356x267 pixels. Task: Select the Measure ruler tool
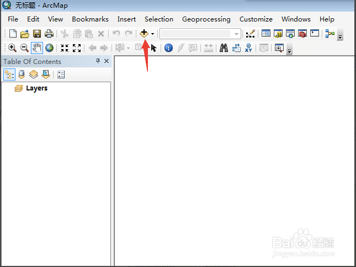[209, 48]
